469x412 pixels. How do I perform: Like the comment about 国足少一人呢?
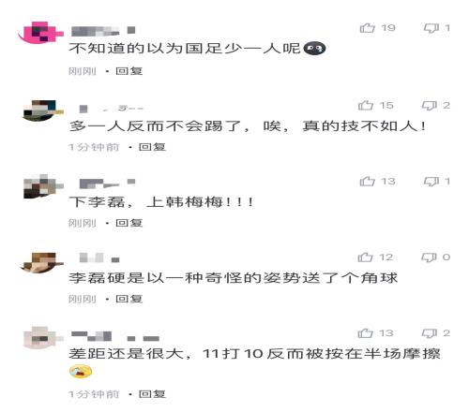(368, 28)
